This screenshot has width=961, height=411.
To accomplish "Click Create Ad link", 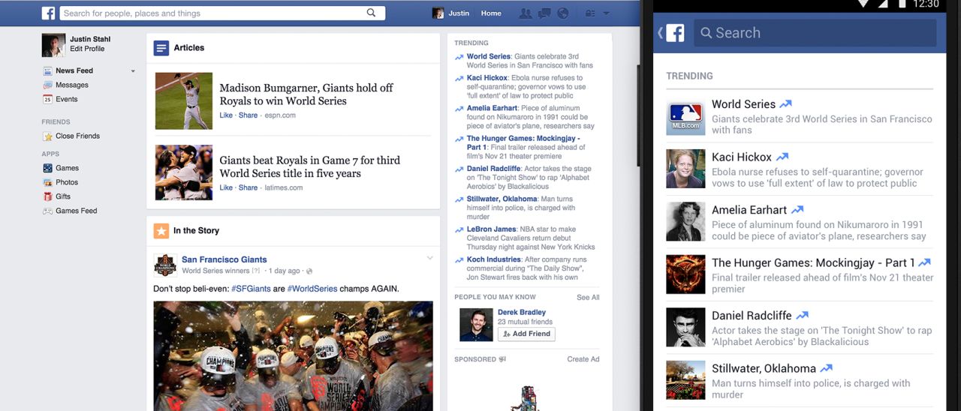I will 583,359.
